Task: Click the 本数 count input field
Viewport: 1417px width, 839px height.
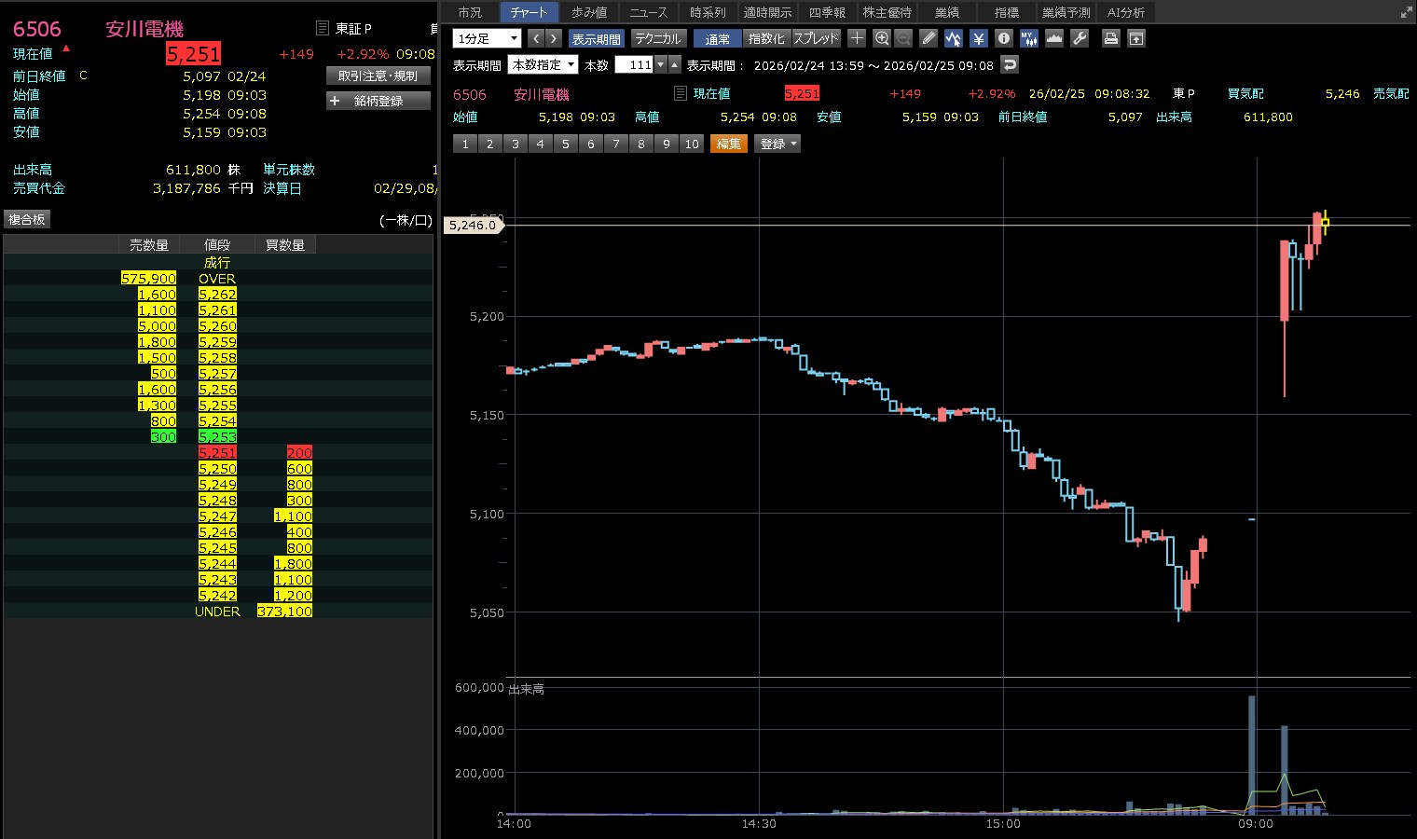Action: tap(635, 64)
